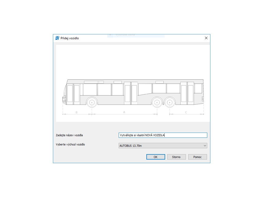This screenshot has height=197, width=263.
Task: Confirm with the OK button
Action: point(156,157)
